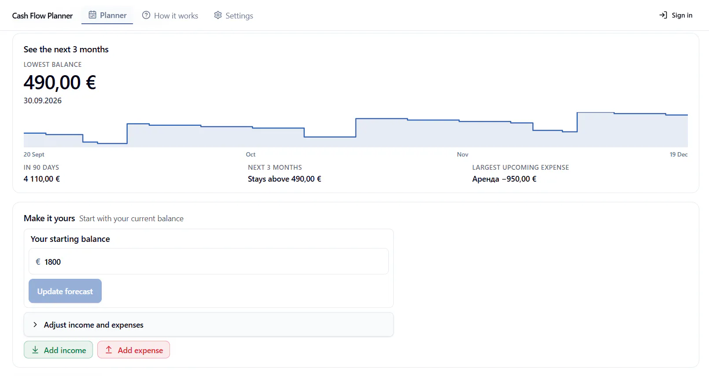Open the Planner tab
The width and height of the screenshot is (709, 376).
107,15
